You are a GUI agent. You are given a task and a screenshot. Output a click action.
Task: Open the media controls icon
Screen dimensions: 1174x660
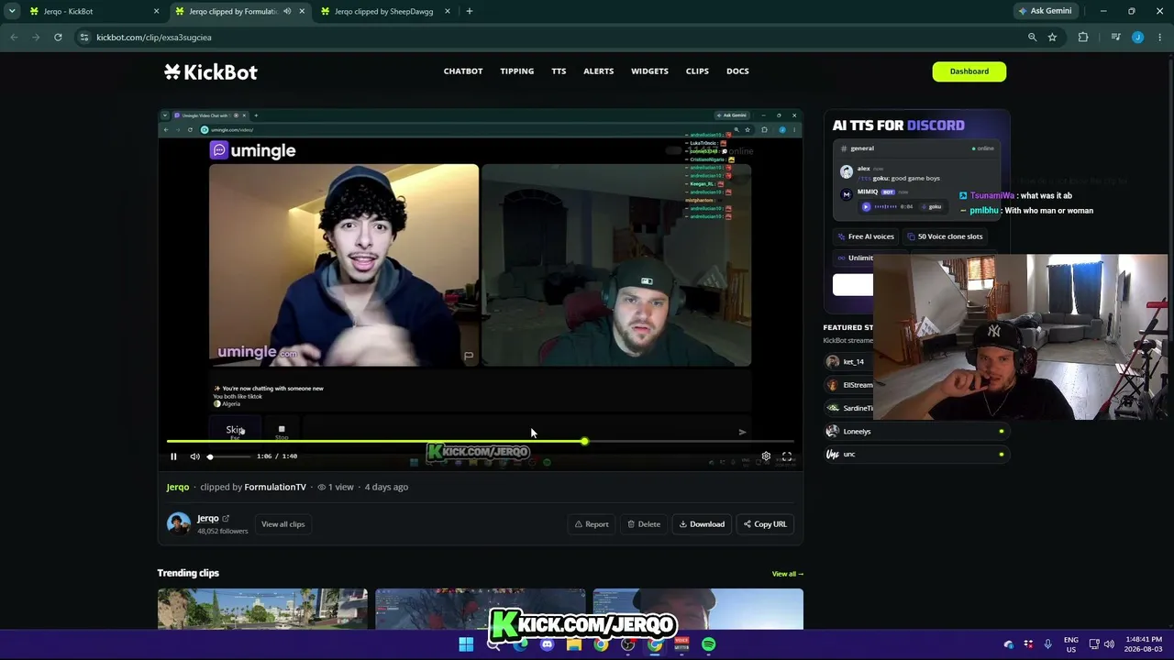click(1115, 38)
